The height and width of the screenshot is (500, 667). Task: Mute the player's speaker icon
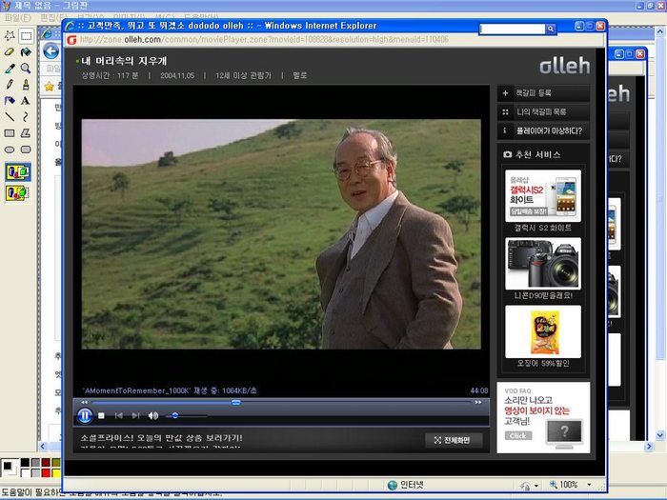153,415
